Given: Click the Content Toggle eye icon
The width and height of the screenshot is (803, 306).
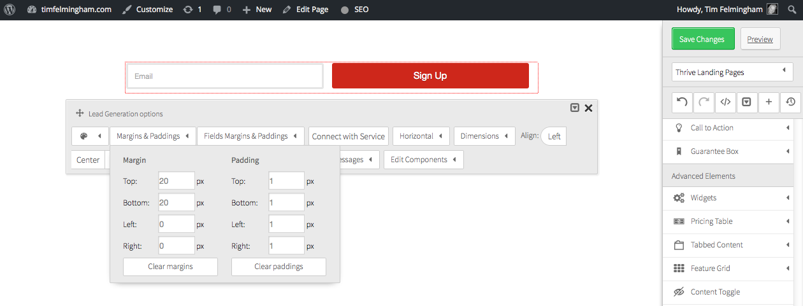Looking at the screenshot, I should tap(679, 292).
